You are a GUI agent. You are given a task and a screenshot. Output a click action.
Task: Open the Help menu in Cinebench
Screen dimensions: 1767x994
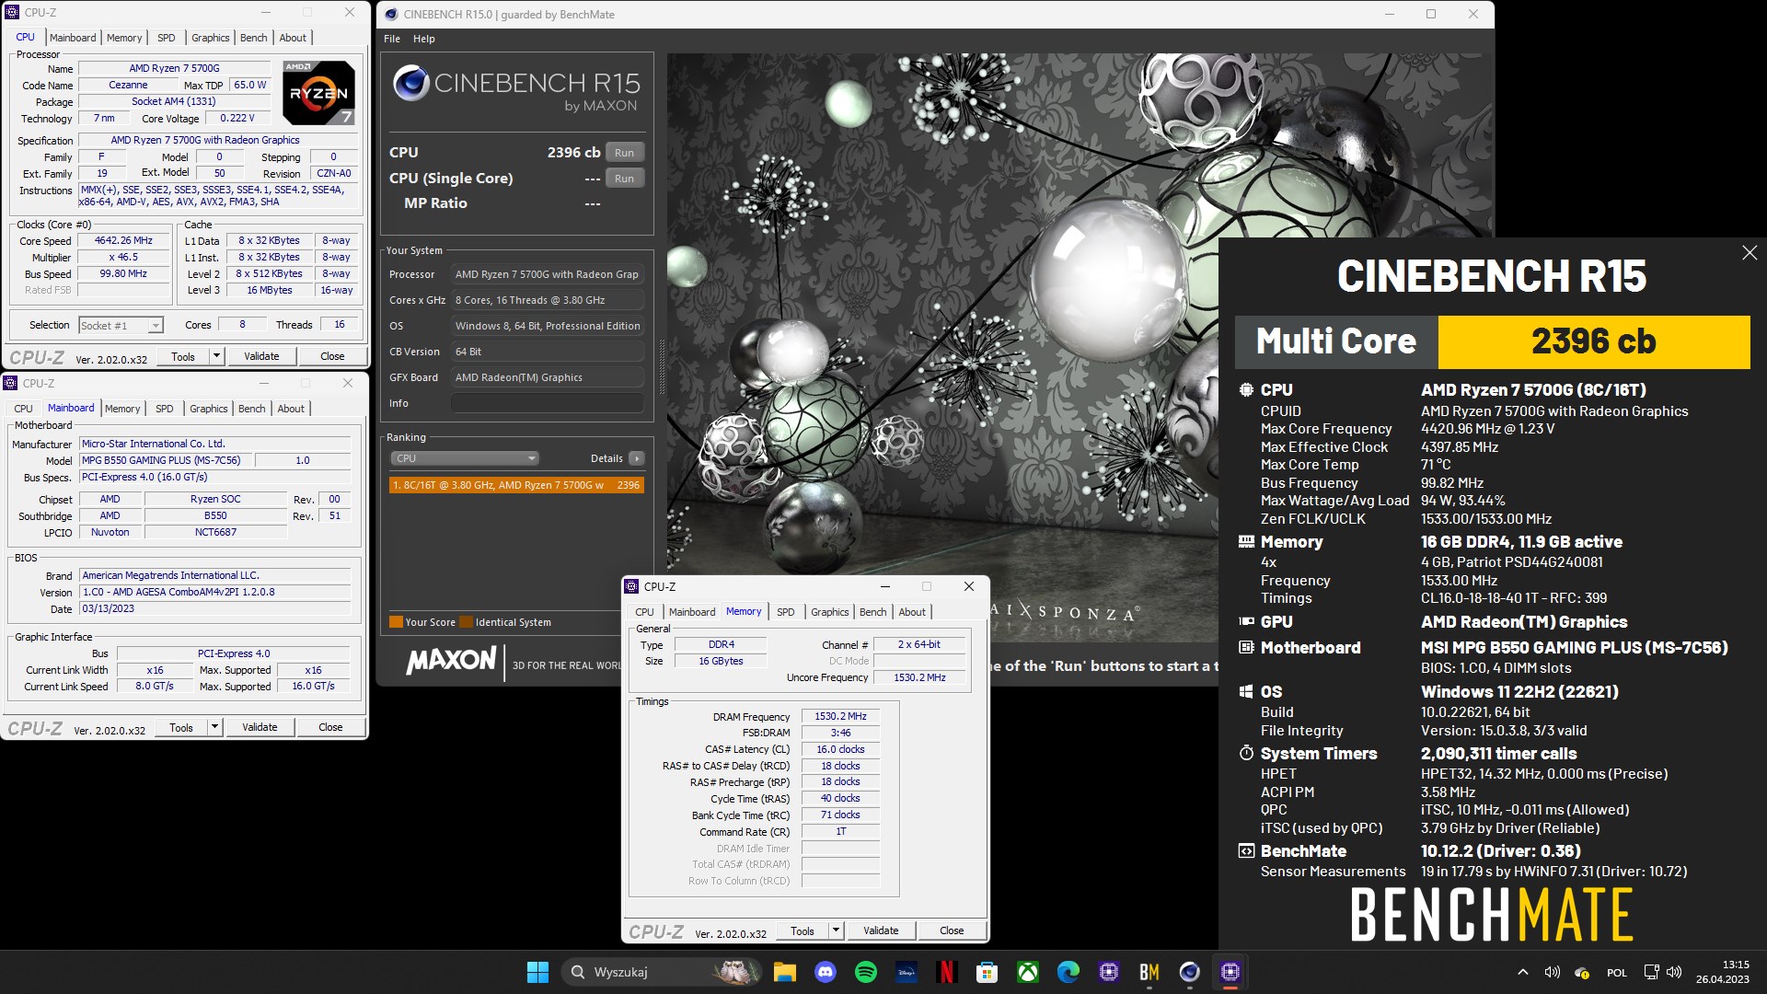(424, 39)
